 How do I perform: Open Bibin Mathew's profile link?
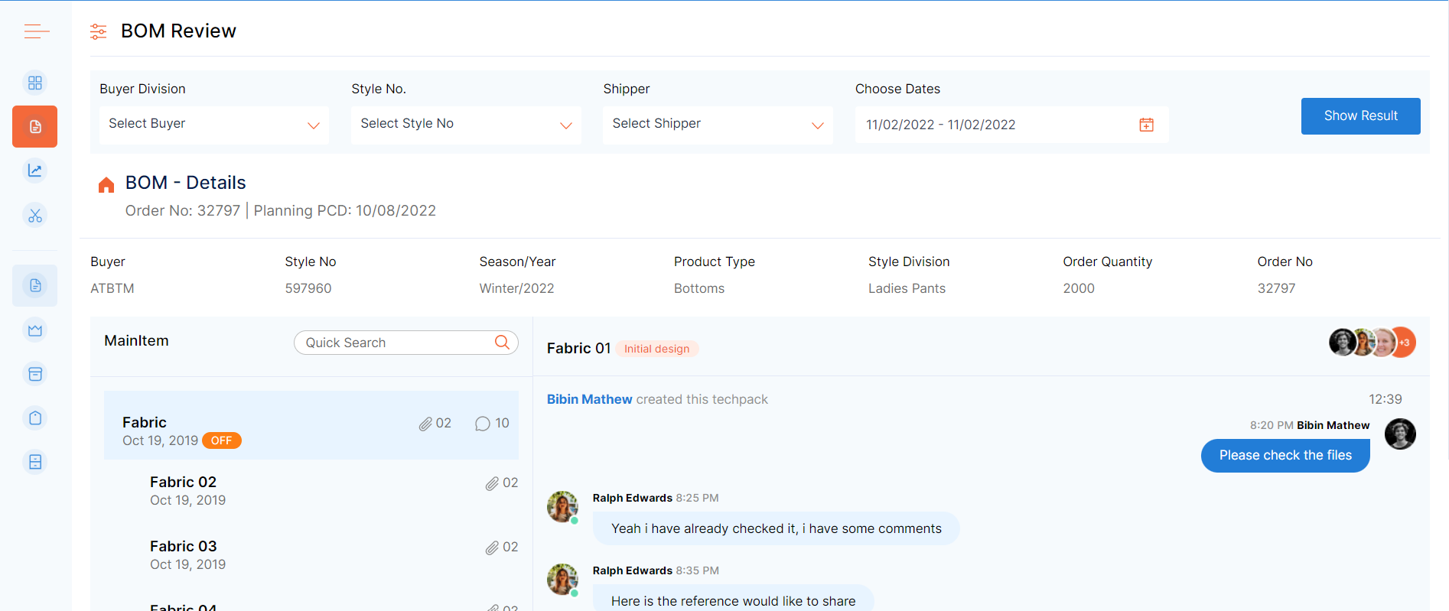[x=589, y=399]
